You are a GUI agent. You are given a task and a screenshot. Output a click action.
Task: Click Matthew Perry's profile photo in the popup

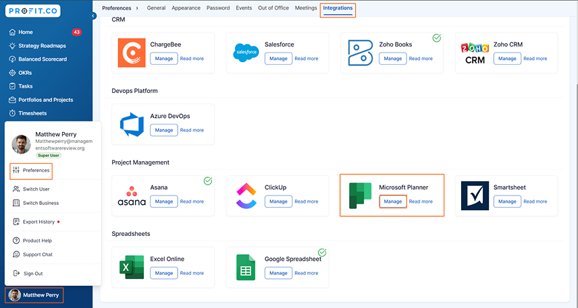point(21,144)
